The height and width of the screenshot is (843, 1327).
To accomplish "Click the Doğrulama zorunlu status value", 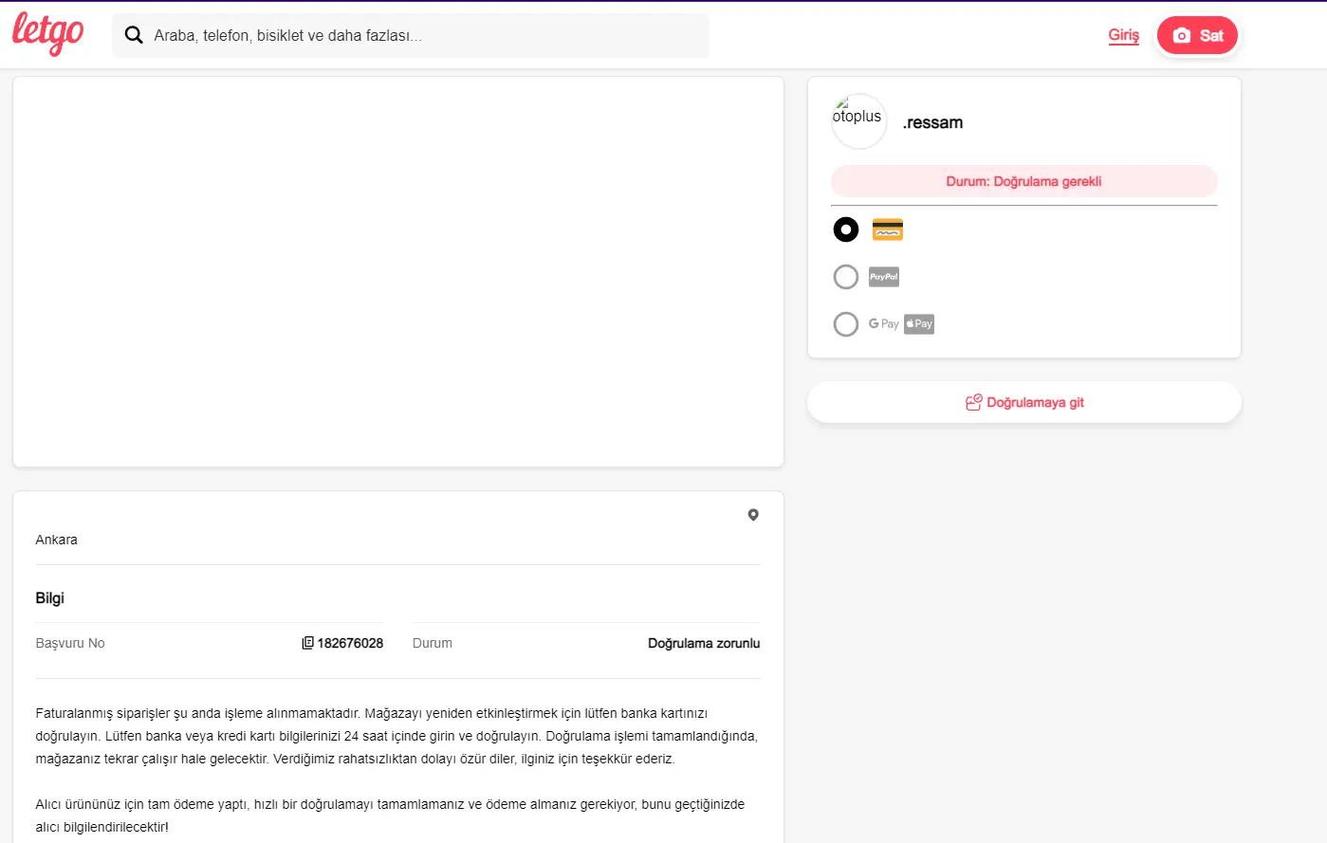I will coord(704,643).
